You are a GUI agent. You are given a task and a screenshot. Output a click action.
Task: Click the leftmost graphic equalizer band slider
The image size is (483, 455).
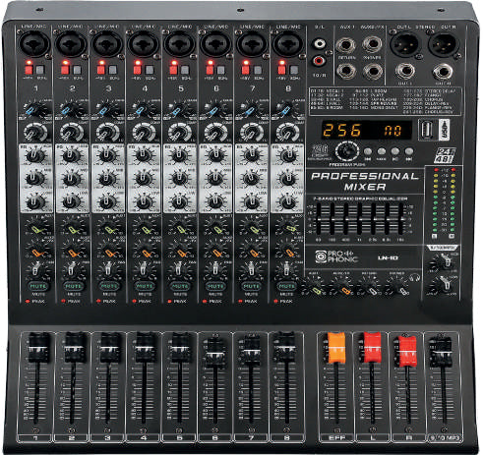click(319, 219)
